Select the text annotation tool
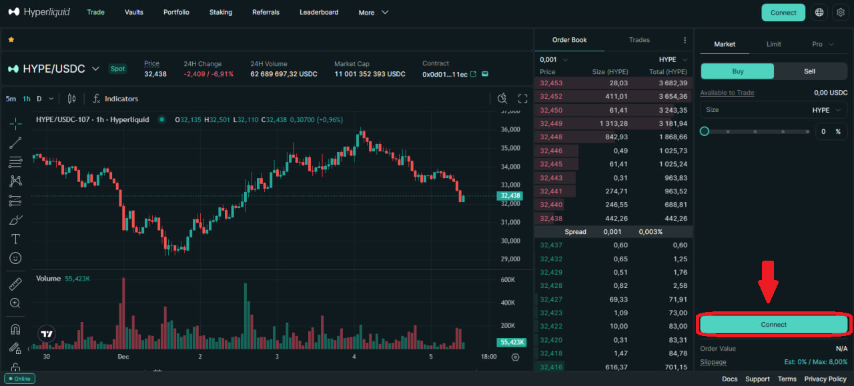Image resolution: width=854 pixels, height=386 pixels. (15, 239)
